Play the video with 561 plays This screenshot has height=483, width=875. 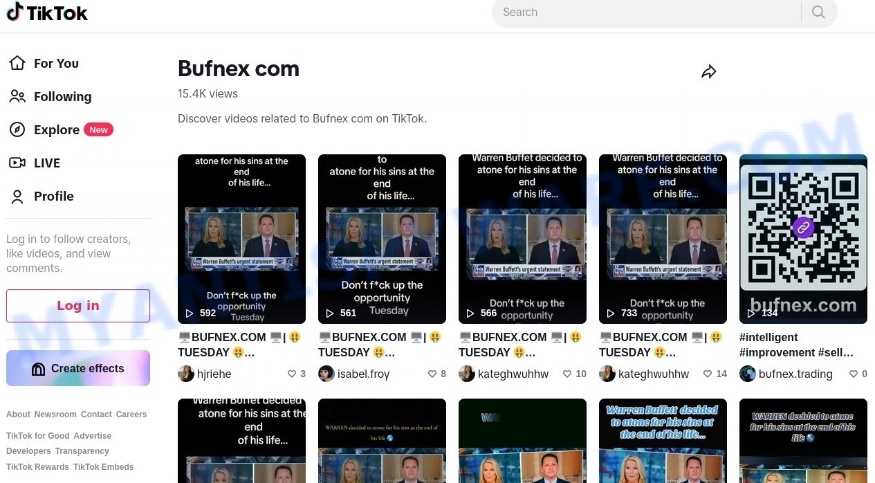click(x=382, y=239)
